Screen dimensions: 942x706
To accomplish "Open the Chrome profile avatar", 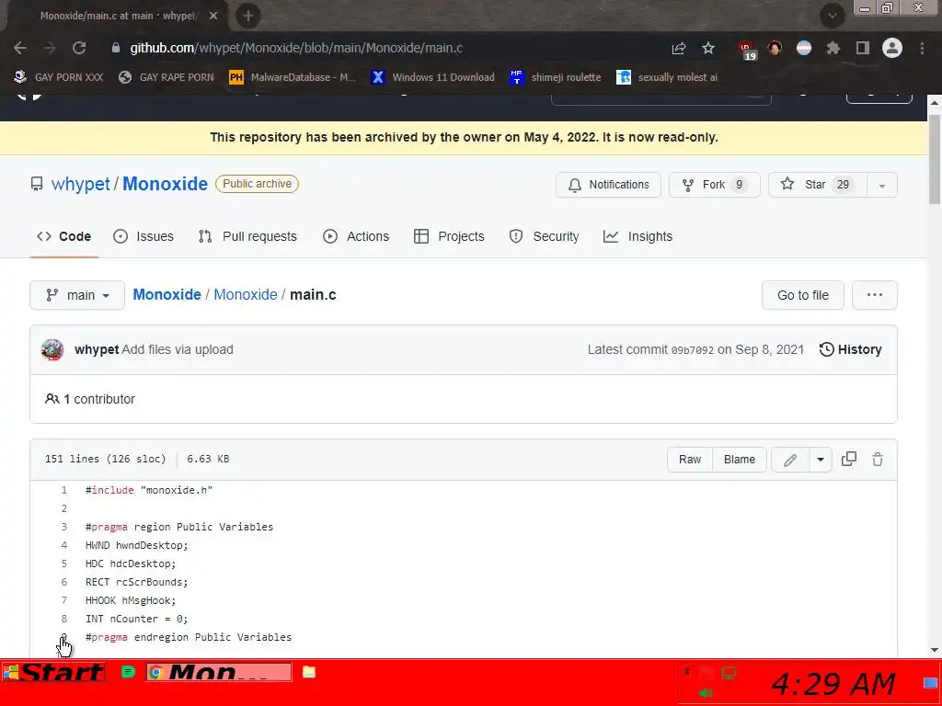I will pyautogui.click(x=892, y=48).
